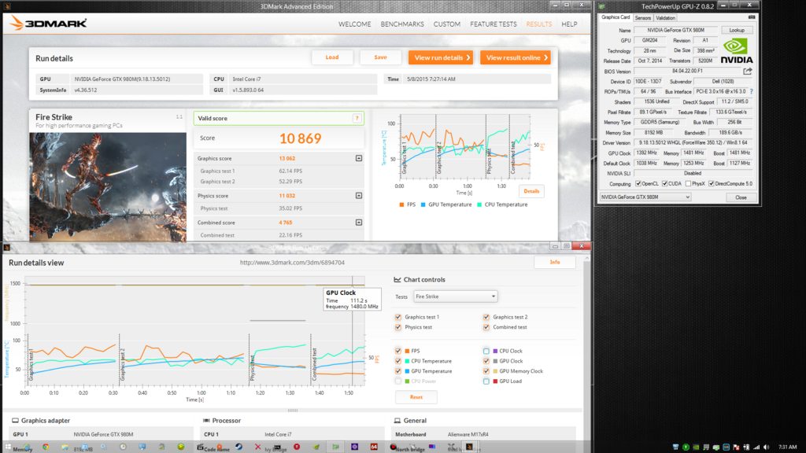Click the 3dmark.com result URL
Screen dimensions: 806x453
[x=292, y=263]
